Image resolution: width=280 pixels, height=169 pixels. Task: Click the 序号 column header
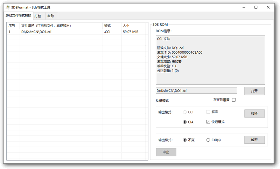tap(13, 26)
